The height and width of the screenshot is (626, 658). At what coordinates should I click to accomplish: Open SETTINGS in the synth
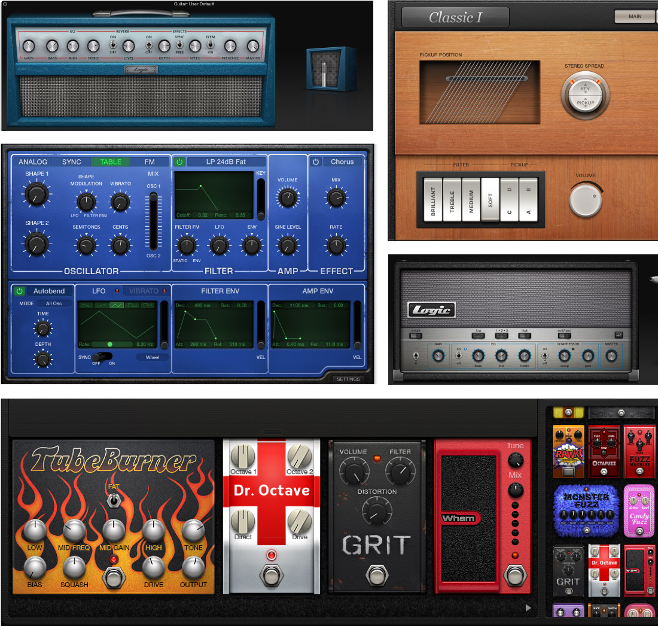click(x=348, y=379)
